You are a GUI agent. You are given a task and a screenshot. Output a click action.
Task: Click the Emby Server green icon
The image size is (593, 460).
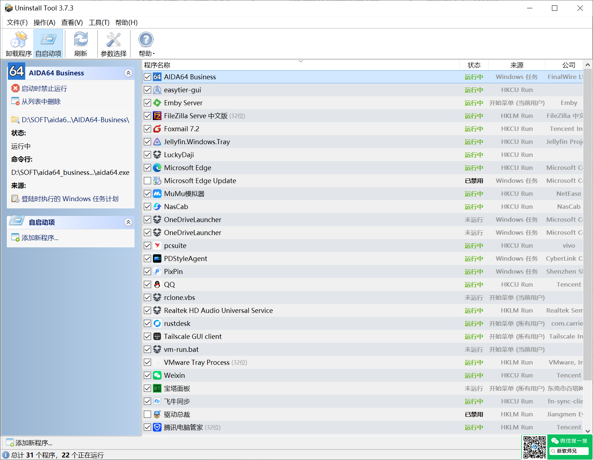pyautogui.click(x=157, y=103)
